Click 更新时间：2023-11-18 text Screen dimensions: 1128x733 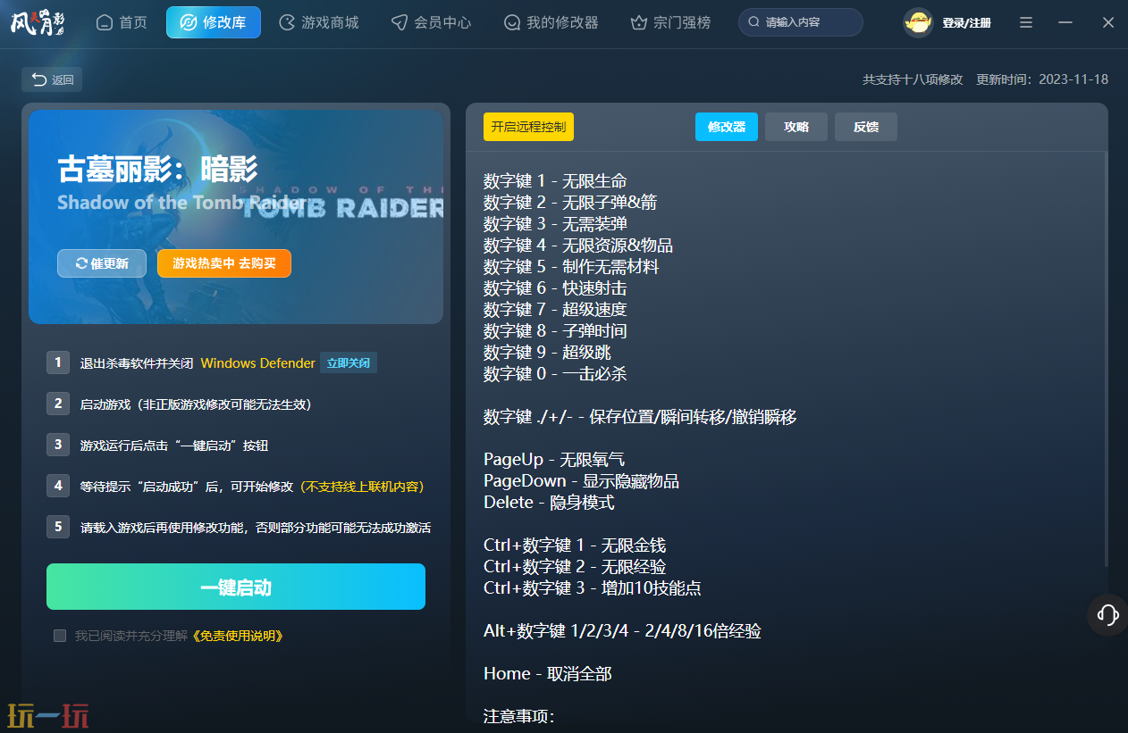pos(1042,79)
